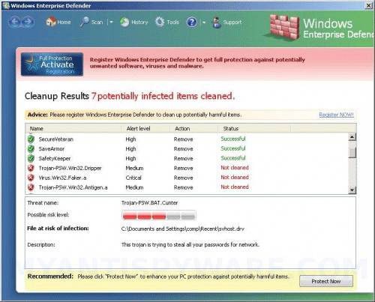Click the Protect Now button
The width and height of the screenshot is (375, 302).
pyautogui.click(x=326, y=281)
